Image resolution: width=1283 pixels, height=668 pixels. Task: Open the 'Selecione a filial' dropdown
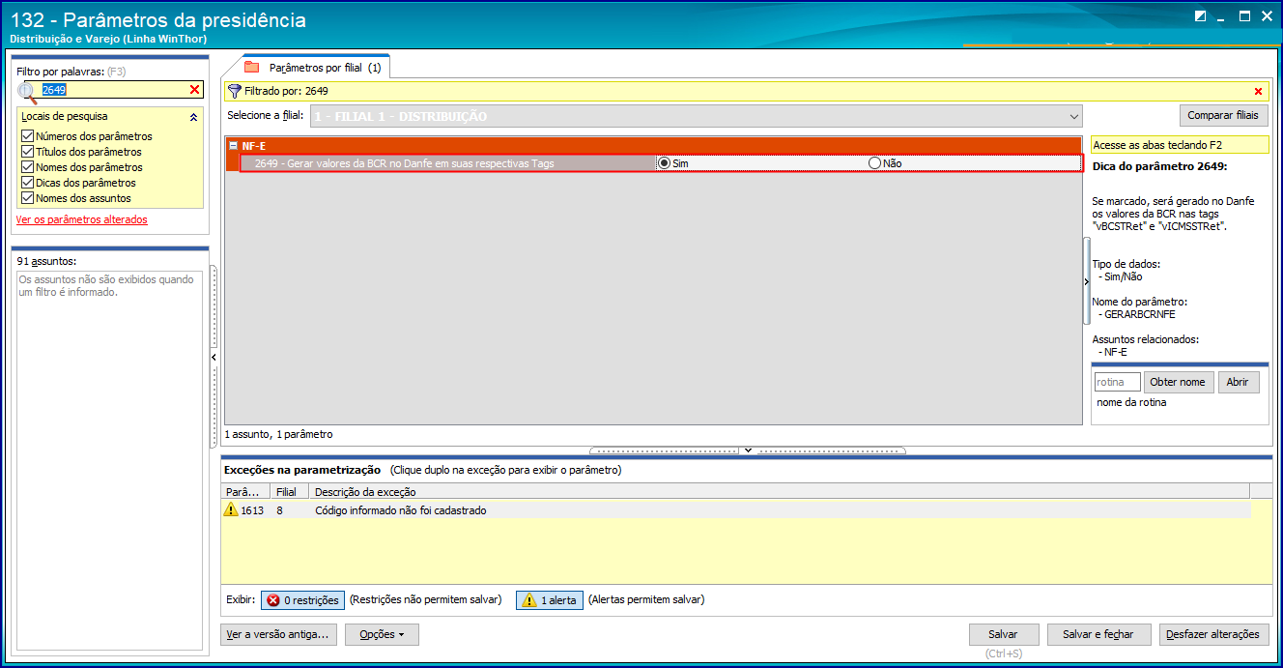[x=1074, y=116]
